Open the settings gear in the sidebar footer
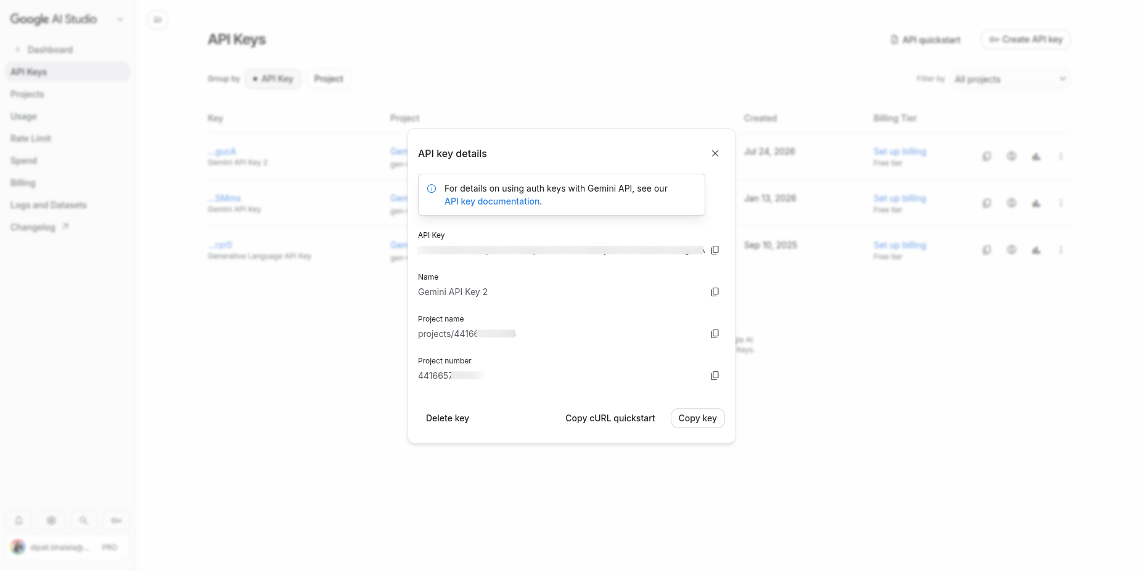Screen dimensions: 1143x571 (x=51, y=520)
